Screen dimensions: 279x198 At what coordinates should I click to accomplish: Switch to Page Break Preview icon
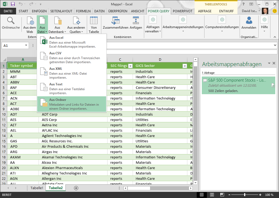point(222,195)
